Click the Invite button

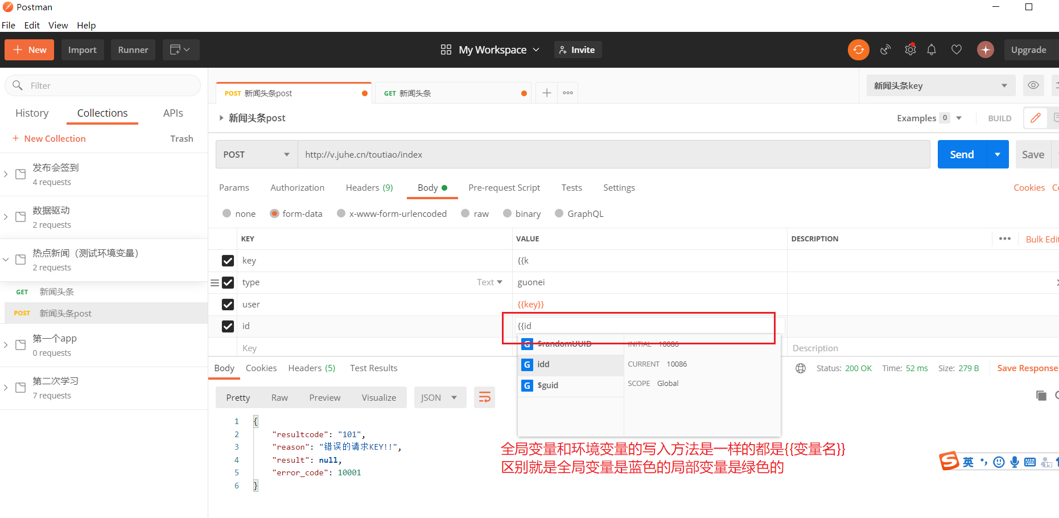coord(578,50)
